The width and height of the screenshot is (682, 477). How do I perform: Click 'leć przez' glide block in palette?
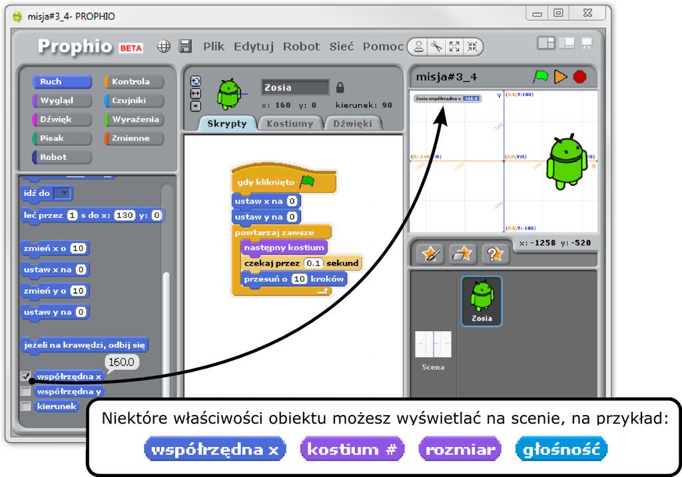coord(93,215)
